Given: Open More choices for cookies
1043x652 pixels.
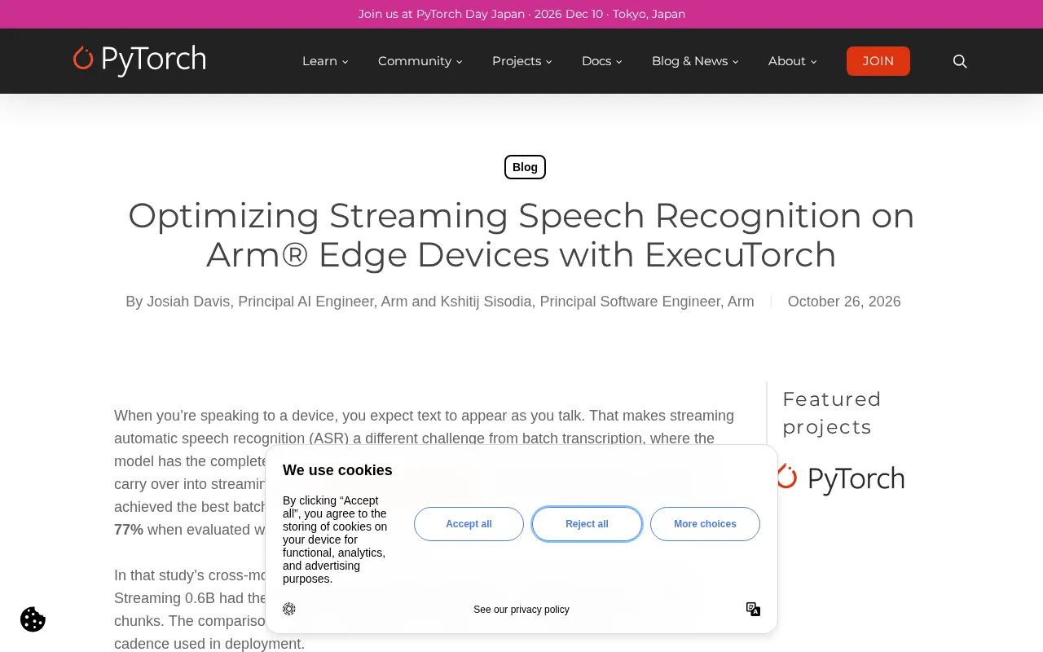Looking at the screenshot, I should coord(705,524).
